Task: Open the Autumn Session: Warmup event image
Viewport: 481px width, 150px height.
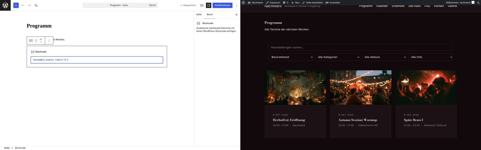Action: coord(361,88)
